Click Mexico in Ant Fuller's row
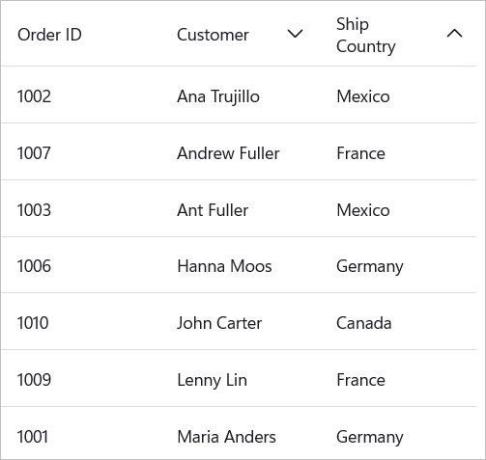Viewport: 486px width, 460px height. pyautogui.click(x=363, y=210)
